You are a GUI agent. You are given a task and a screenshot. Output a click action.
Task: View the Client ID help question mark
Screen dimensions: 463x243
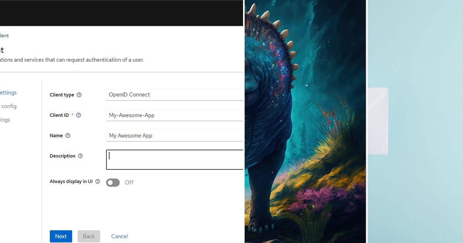click(x=78, y=115)
